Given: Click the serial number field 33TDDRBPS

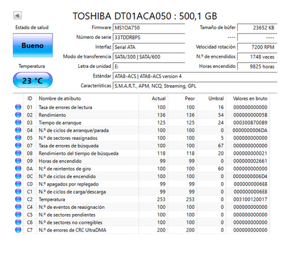Looking at the screenshot, I should click(148, 37).
